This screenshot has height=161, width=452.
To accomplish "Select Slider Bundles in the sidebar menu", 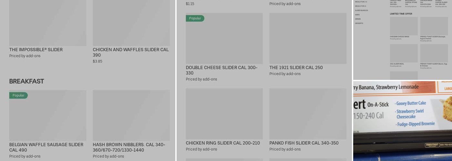I will 362,10.
